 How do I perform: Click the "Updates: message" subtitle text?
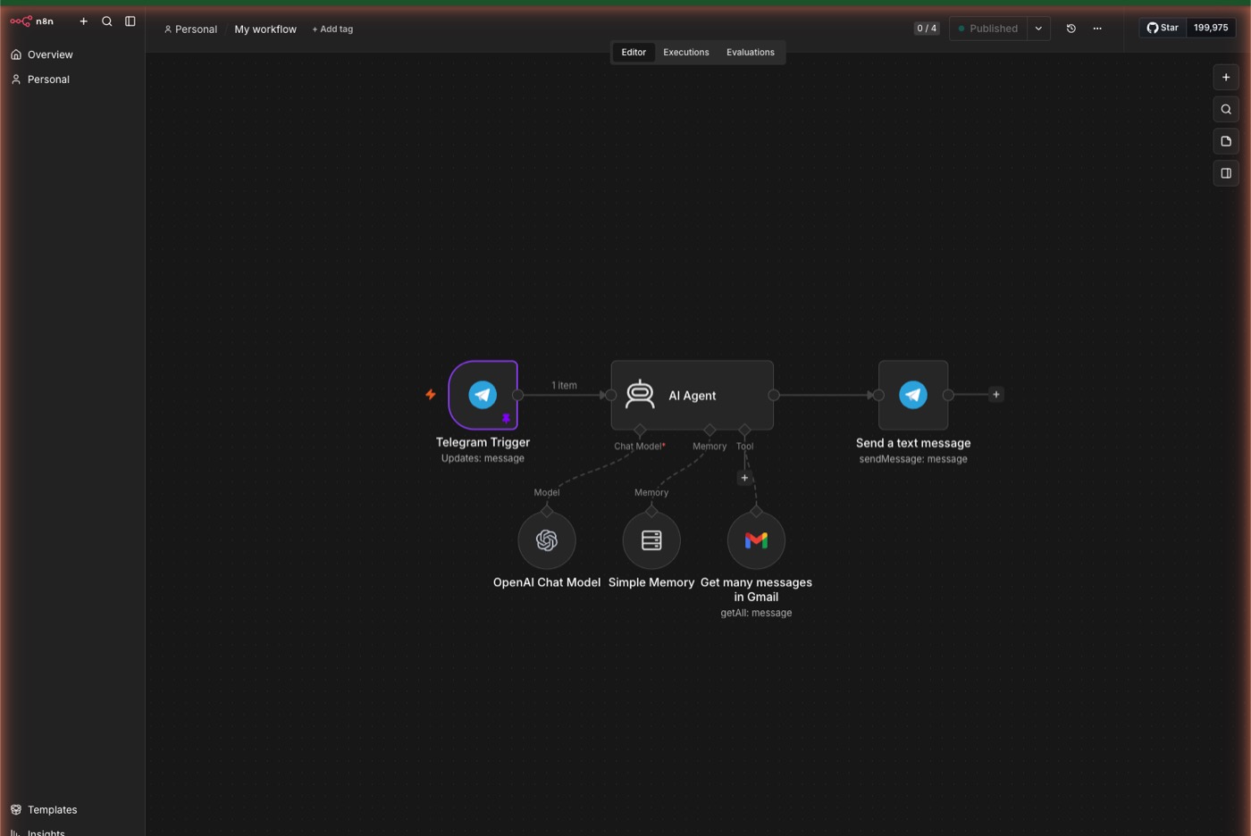click(483, 458)
